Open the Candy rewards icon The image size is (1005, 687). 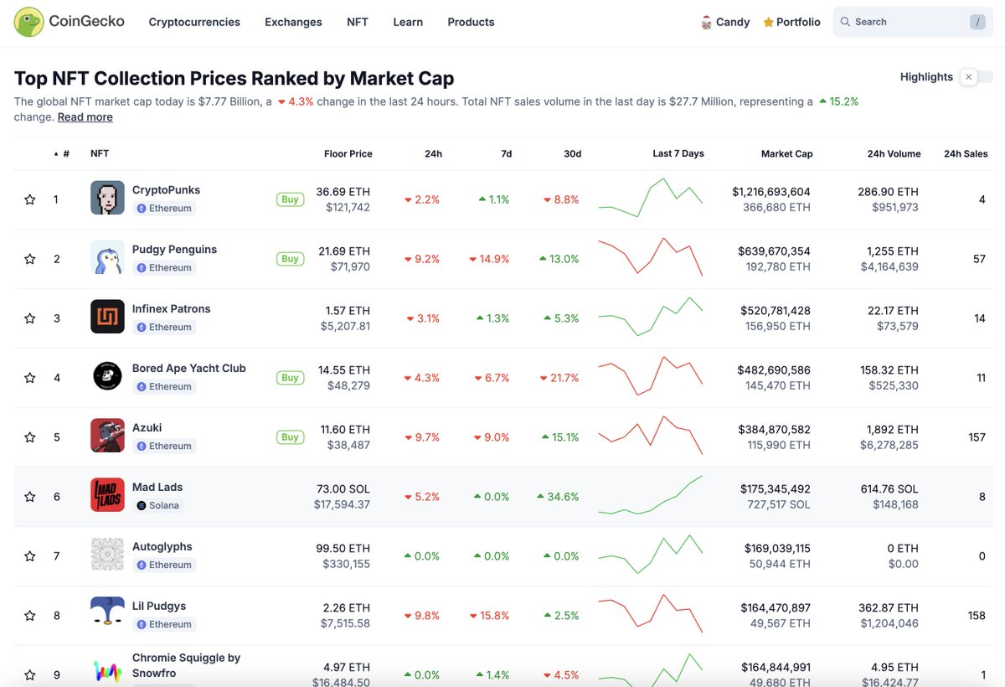pos(706,22)
